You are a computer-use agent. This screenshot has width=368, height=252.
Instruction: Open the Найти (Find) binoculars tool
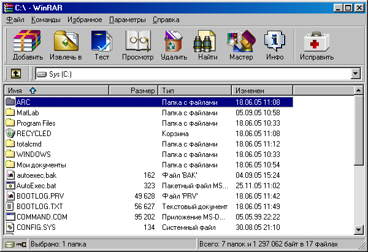point(204,41)
